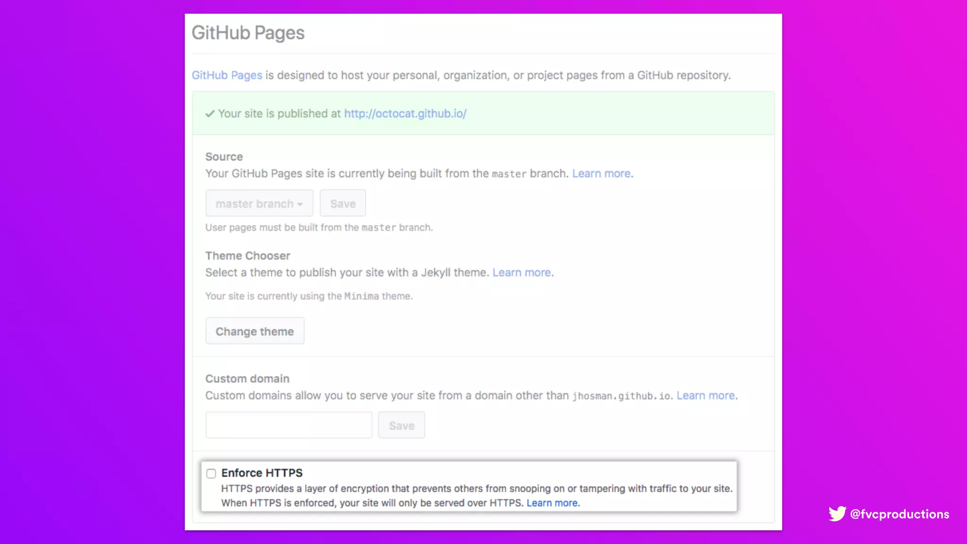Focus the custom domain text field
The width and height of the screenshot is (967, 544).
pos(288,425)
